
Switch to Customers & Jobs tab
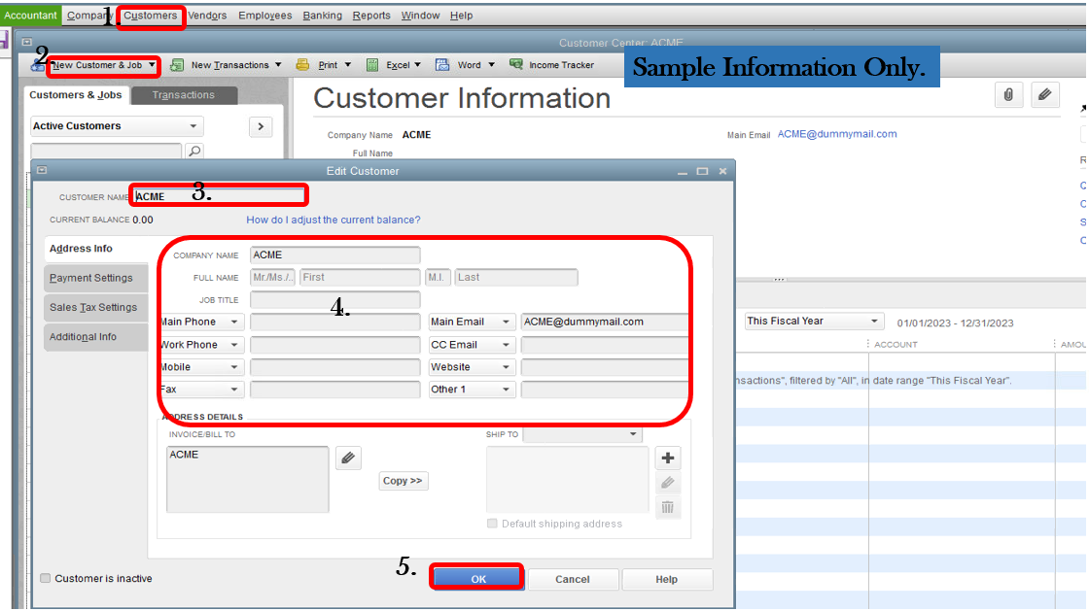point(76,95)
